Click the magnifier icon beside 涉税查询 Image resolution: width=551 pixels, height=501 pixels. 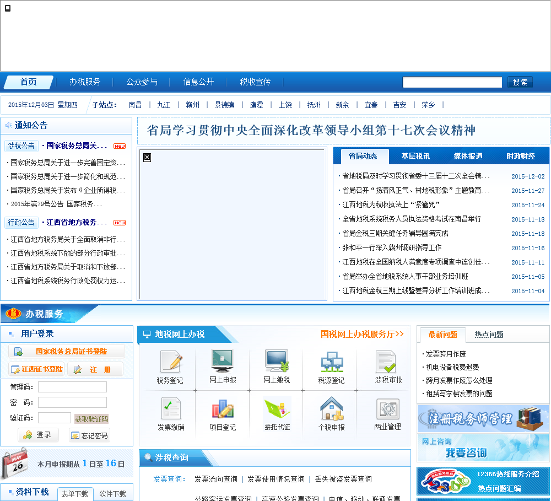(148, 457)
